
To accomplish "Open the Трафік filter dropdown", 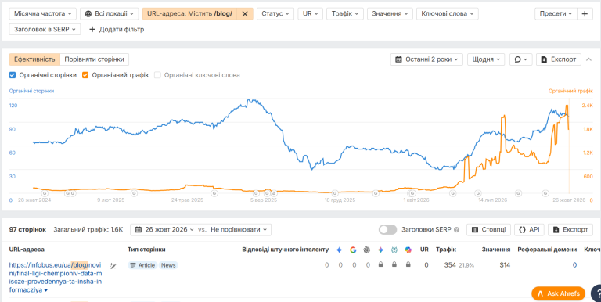I will click(x=345, y=14).
